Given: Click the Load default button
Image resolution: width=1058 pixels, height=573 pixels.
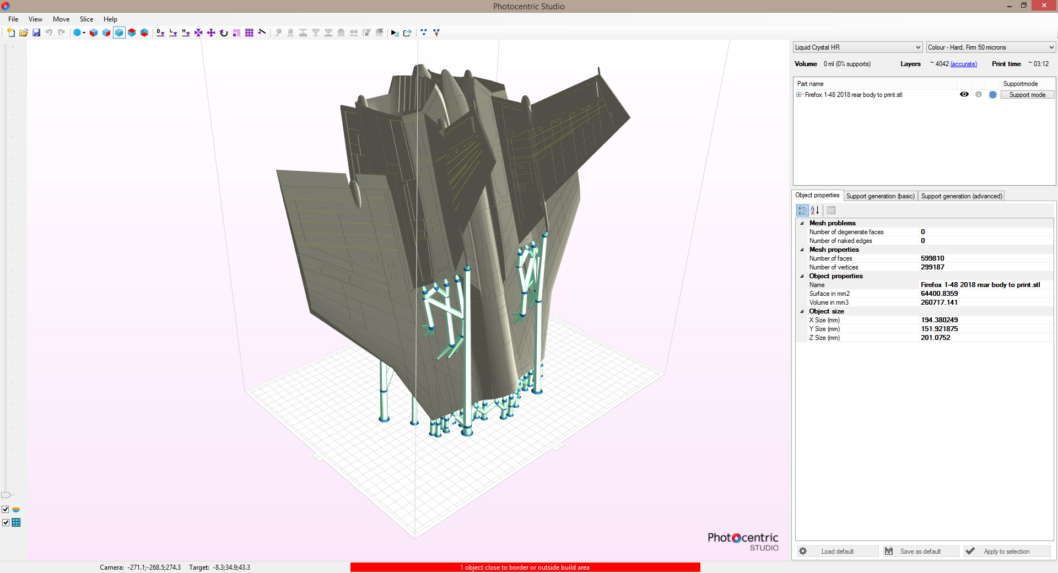Looking at the screenshot, I should pos(838,552).
